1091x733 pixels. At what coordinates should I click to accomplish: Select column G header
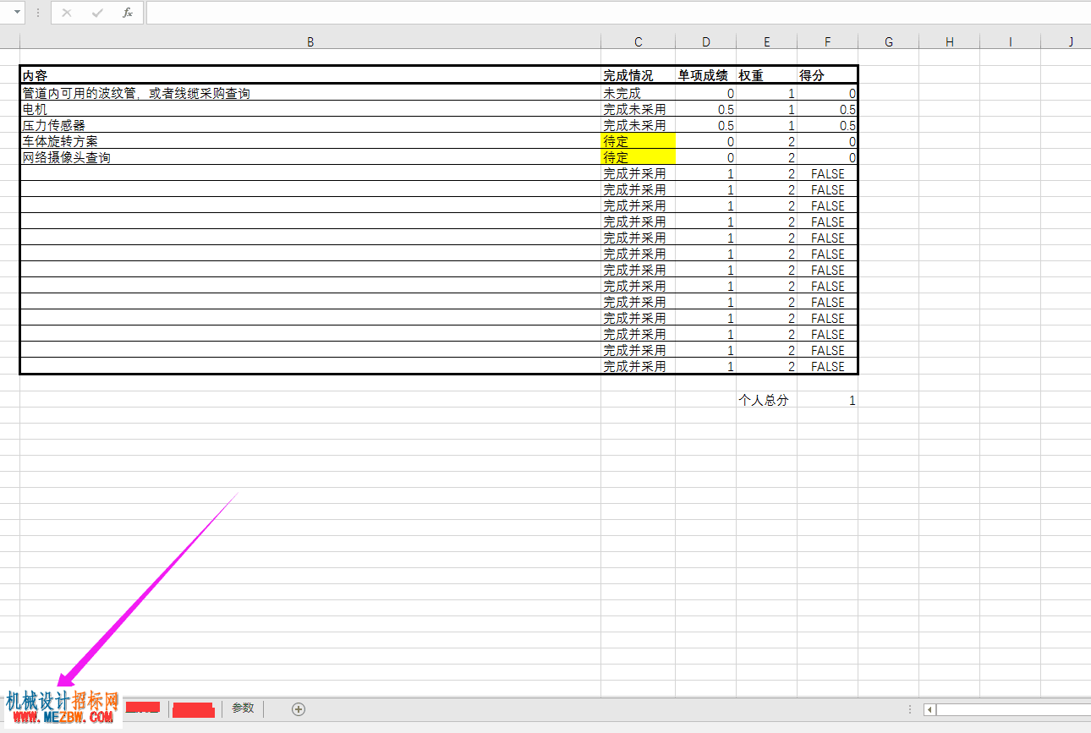(888, 41)
